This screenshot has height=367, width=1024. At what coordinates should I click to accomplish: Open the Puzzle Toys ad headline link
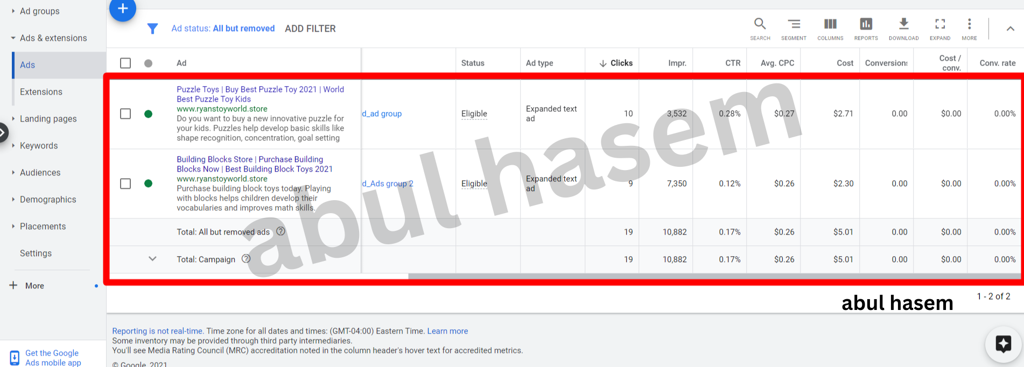tap(260, 94)
